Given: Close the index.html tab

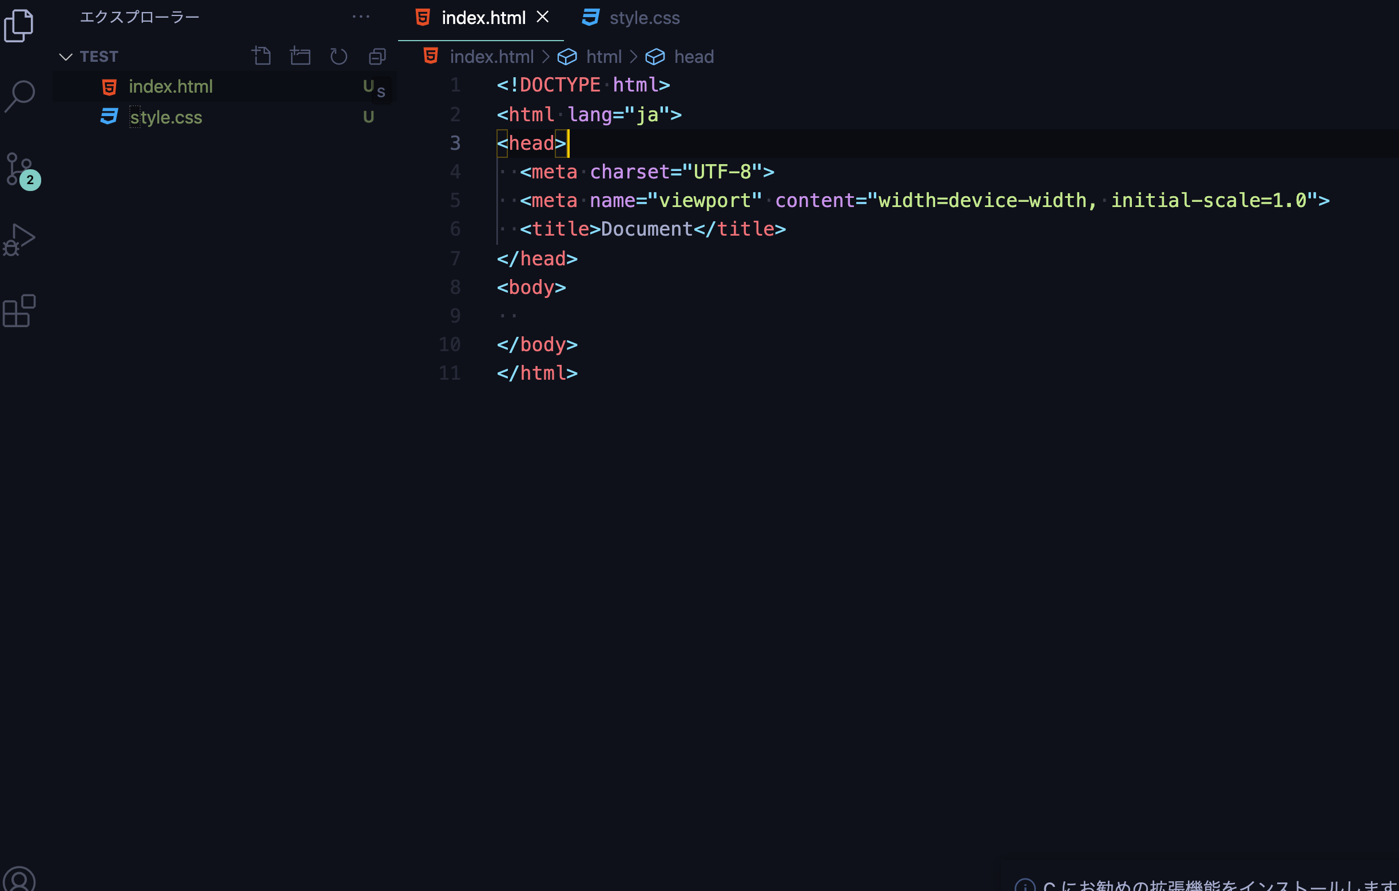Looking at the screenshot, I should (542, 17).
